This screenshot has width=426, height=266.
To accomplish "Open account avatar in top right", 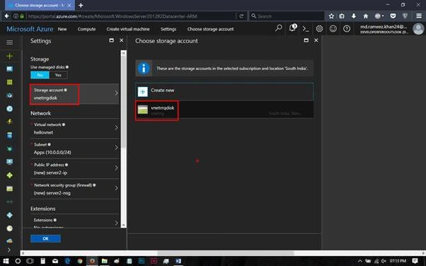I will tap(418, 29).
